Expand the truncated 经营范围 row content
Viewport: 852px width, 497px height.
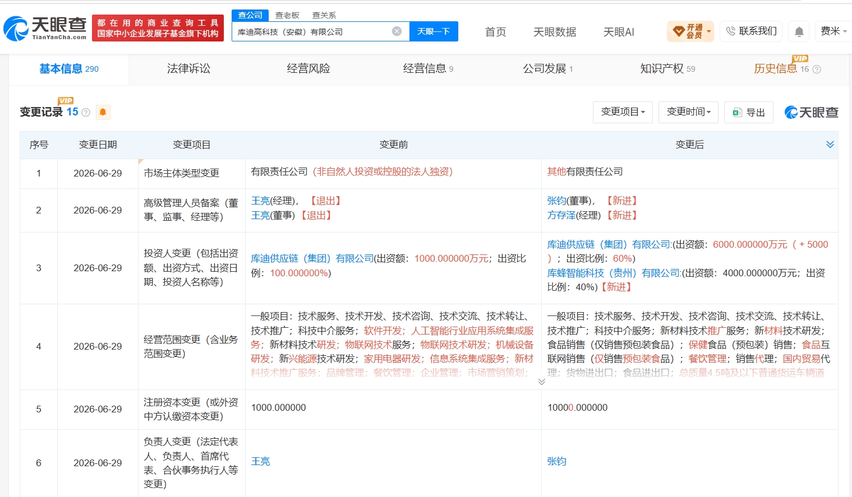[541, 382]
